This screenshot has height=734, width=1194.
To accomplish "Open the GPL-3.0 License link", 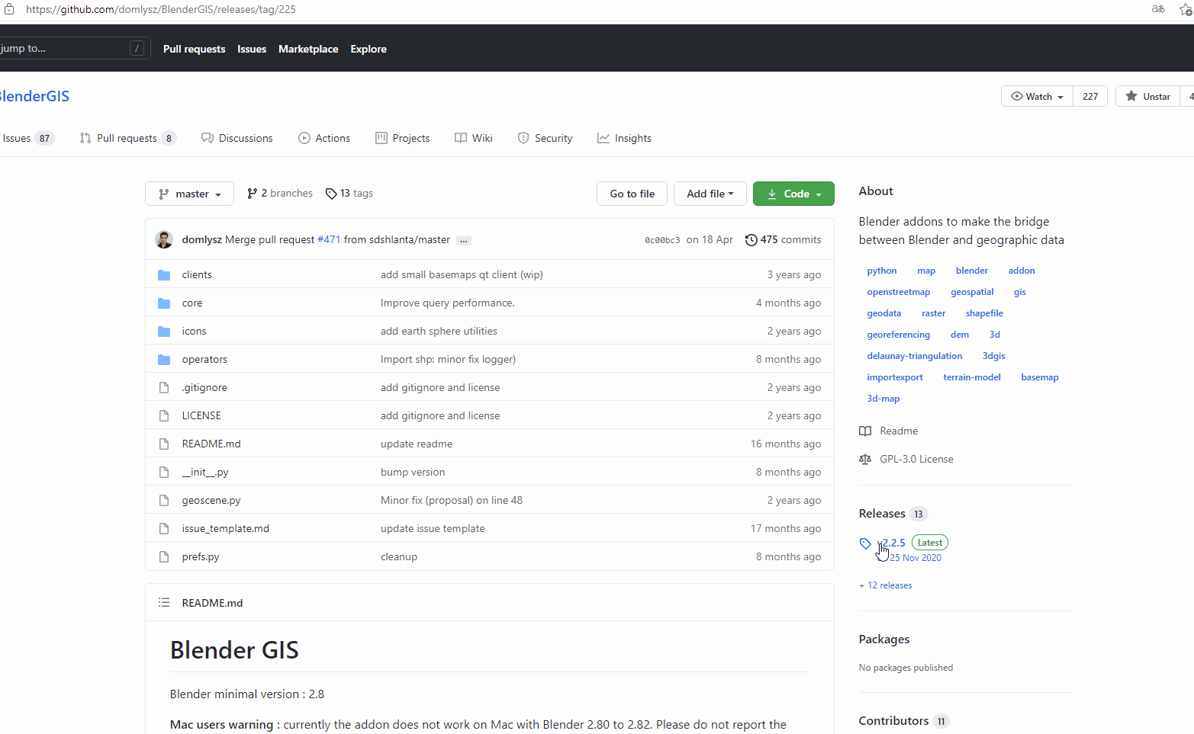I will pyautogui.click(x=916, y=459).
